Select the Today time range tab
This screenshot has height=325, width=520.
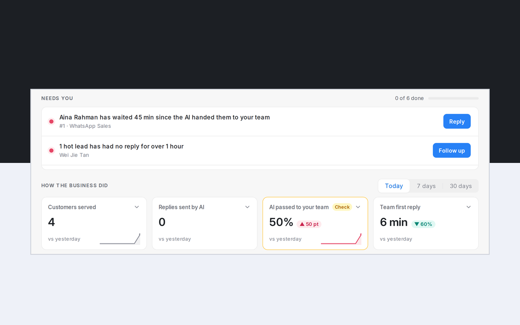point(394,186)
